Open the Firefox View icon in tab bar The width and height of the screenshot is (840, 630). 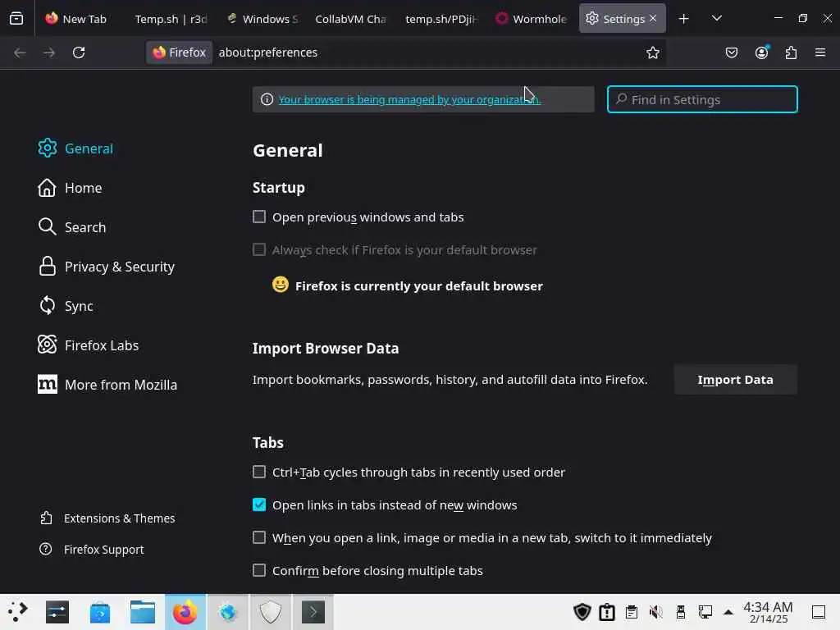coord(16,19)
